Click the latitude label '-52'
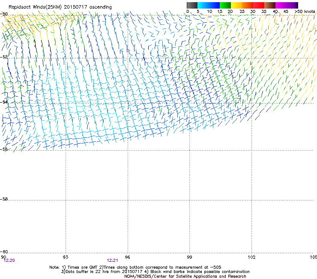 (x=4, y=57)
